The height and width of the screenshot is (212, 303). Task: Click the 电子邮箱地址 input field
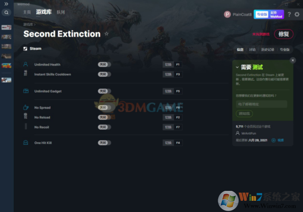261,104
